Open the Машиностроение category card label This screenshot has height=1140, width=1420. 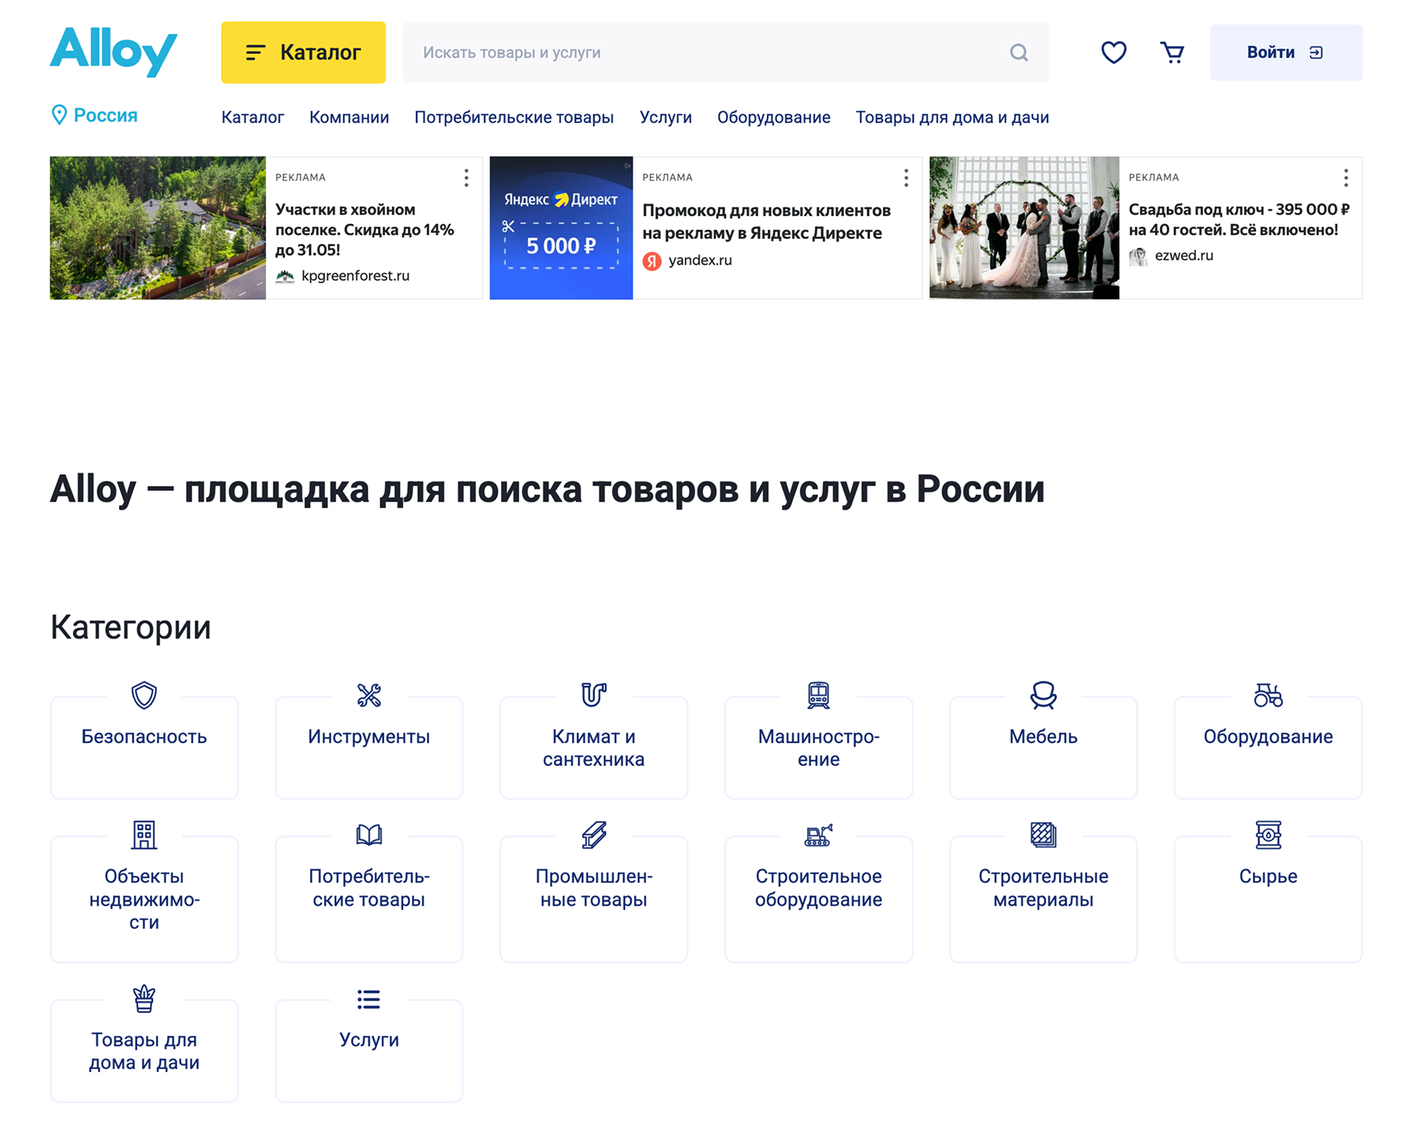click(819, 748)
